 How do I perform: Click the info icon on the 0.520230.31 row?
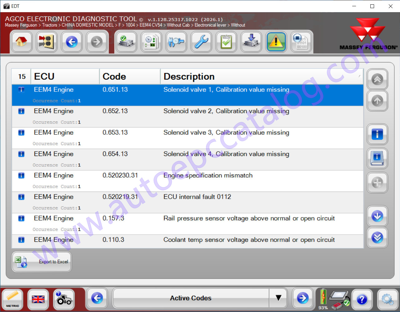[x=21, y=175]
